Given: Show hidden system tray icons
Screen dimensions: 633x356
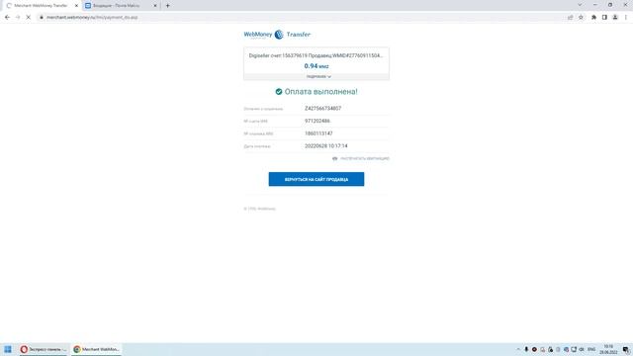Looking at the screenshot, I should 518,349.
